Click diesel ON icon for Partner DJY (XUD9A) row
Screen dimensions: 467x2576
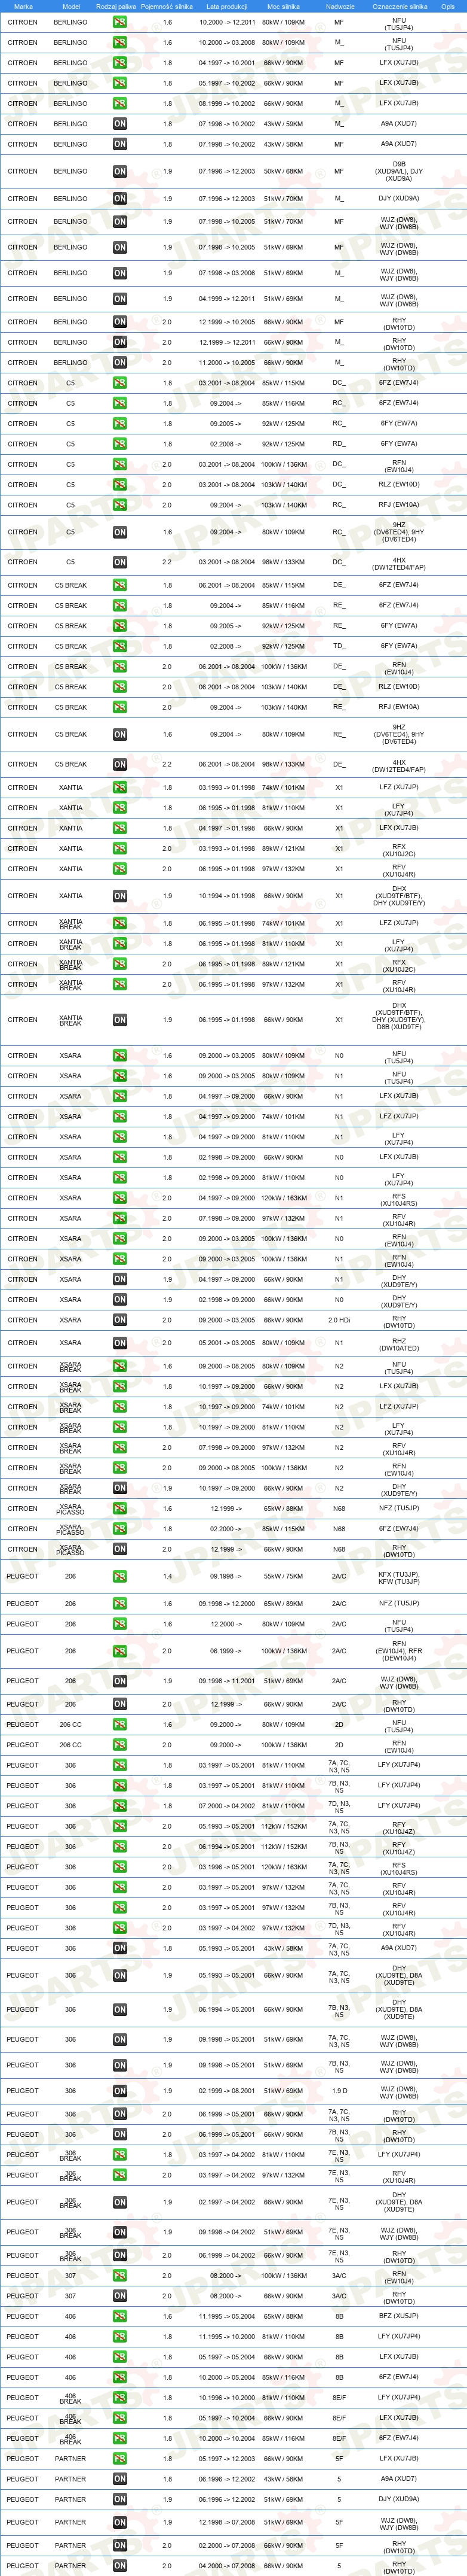[x=120, y=2499]
